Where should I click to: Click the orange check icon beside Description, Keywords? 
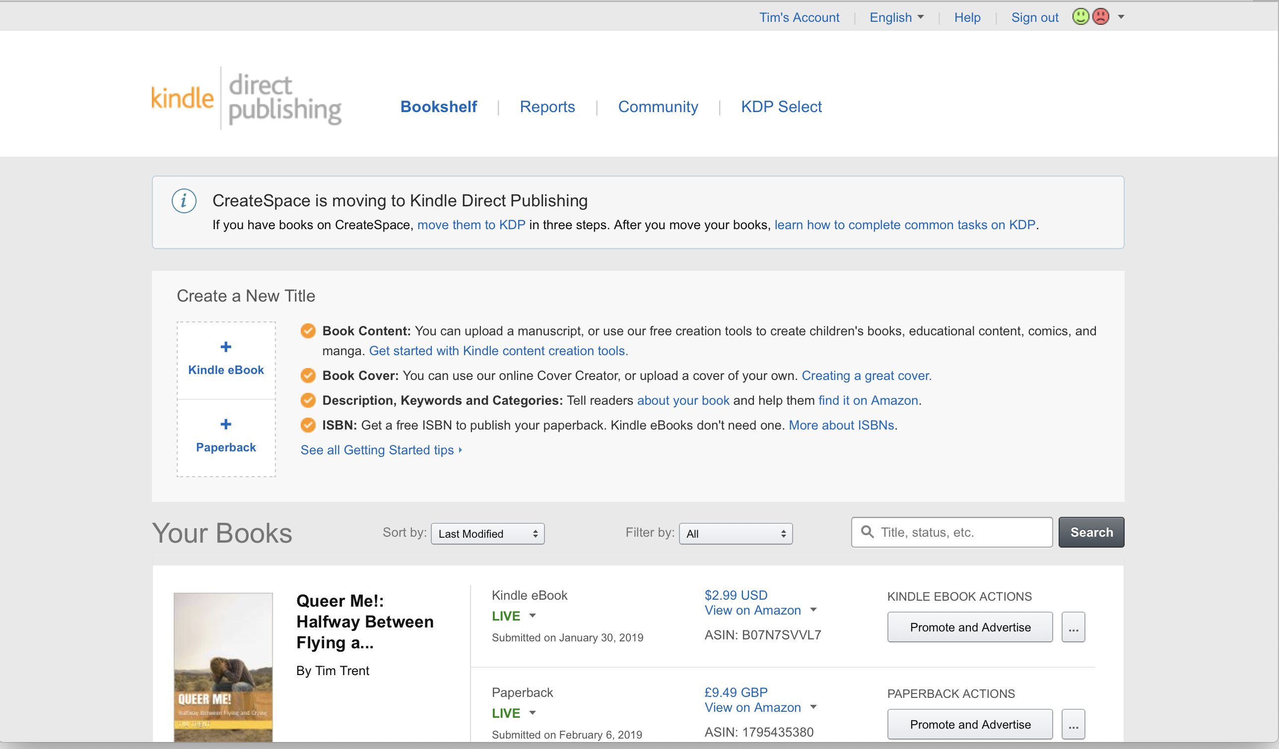(x=308, y=400)
